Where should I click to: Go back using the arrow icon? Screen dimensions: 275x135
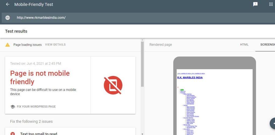point(8,4)
